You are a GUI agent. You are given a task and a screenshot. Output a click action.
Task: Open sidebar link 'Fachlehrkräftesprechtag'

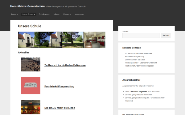point(135,56)
